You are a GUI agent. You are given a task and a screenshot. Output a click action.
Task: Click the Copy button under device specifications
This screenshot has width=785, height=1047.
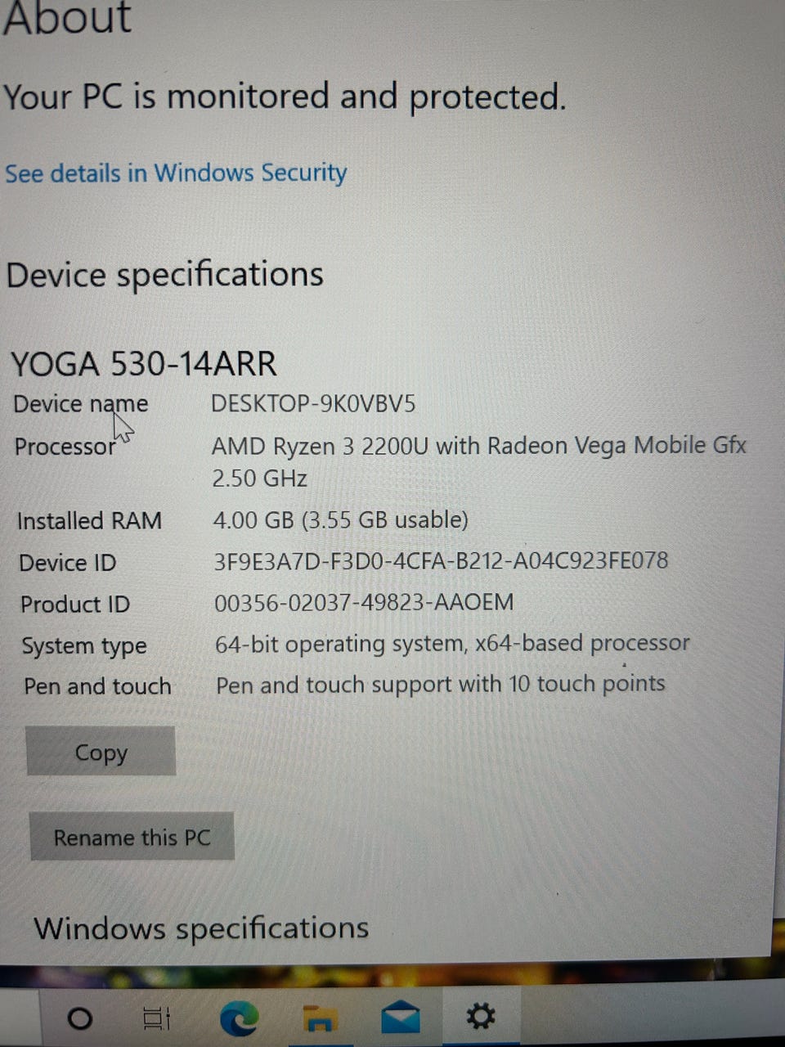(x=101, y=752)
